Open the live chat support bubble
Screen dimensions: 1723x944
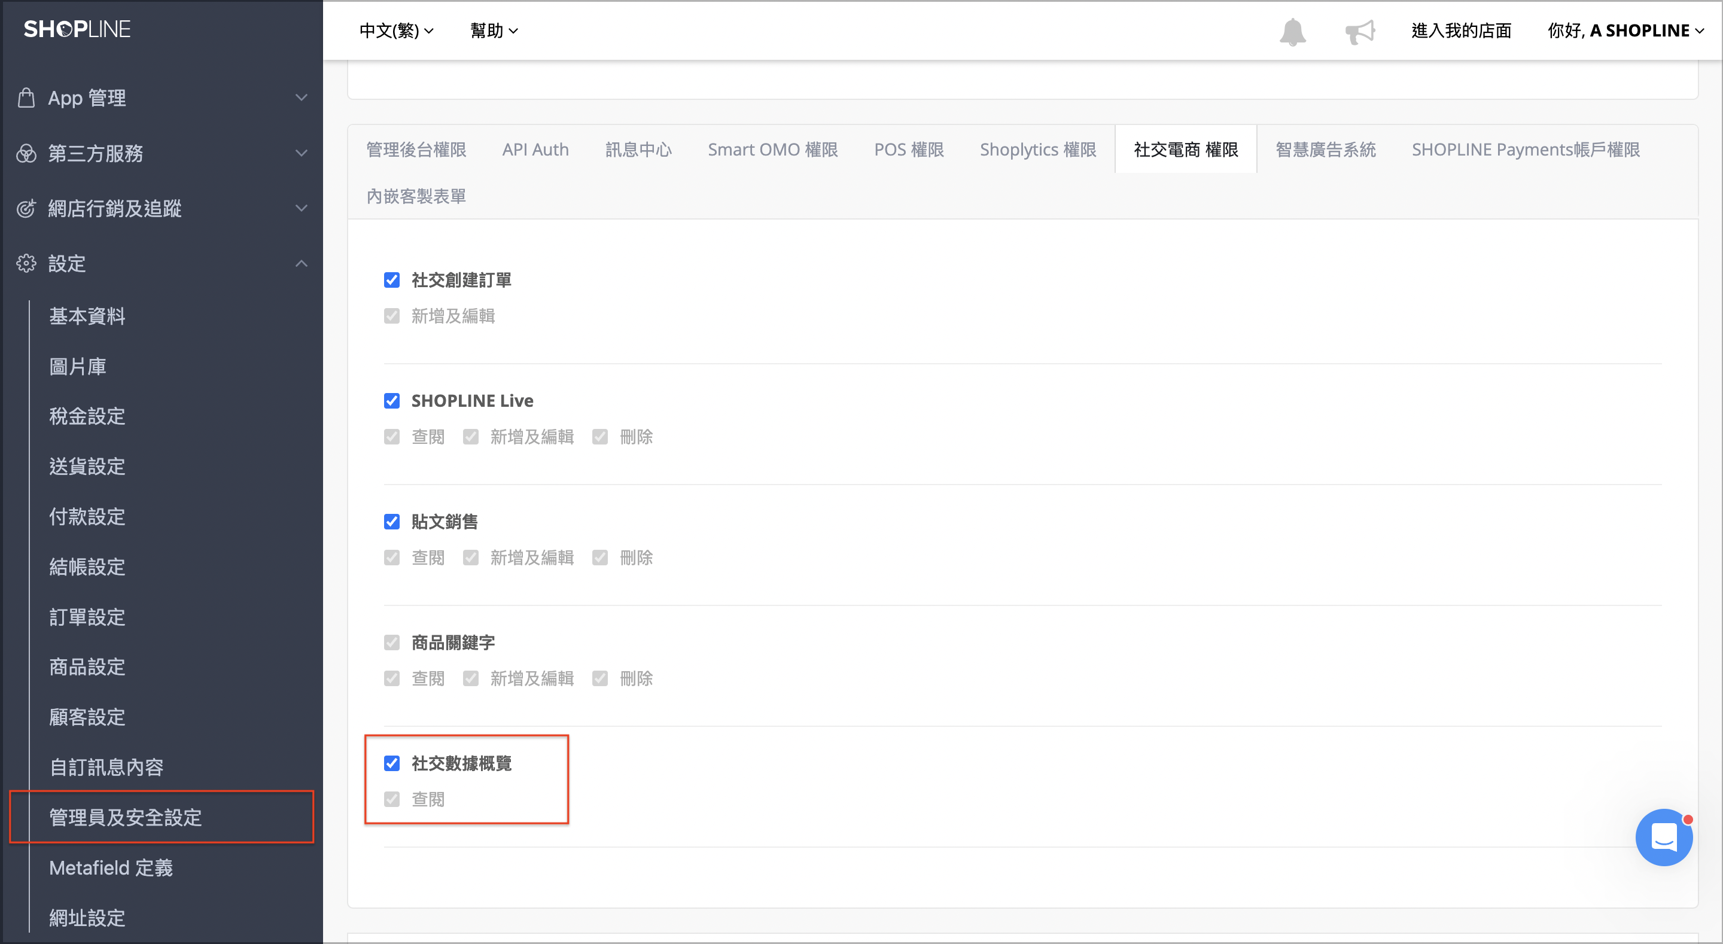pyautogui.click(x=1663, y=836)
